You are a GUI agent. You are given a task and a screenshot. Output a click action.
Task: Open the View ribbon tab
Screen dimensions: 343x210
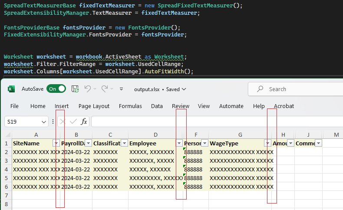pos(204,106)
